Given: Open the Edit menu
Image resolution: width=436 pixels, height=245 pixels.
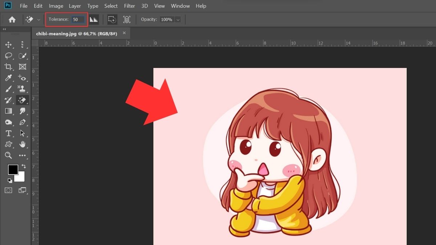Looking at the screenshot, I should [x=38, y=6].
